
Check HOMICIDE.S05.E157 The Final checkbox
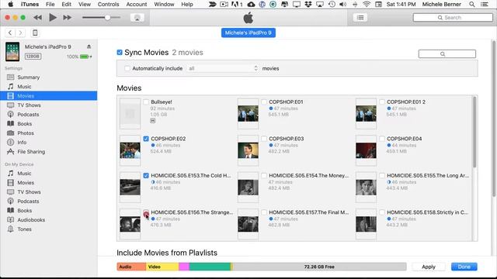(x=264, y=212)
